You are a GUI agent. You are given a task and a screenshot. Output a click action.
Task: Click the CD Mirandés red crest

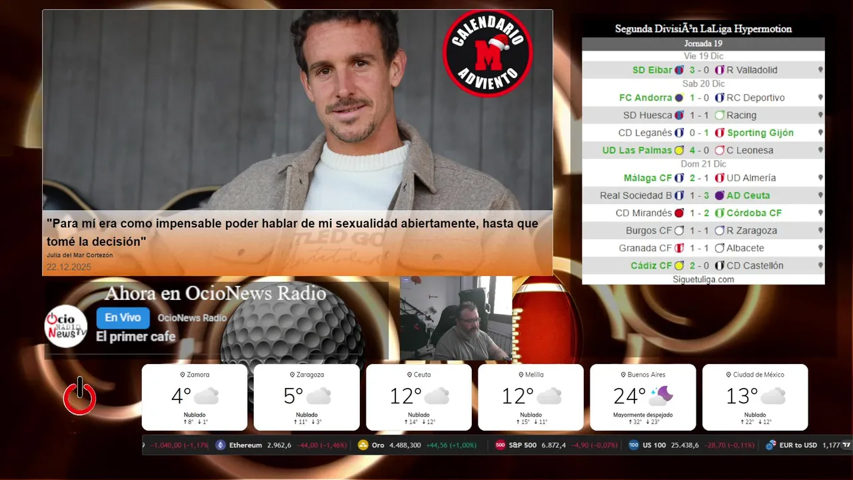tap(679, 213)
